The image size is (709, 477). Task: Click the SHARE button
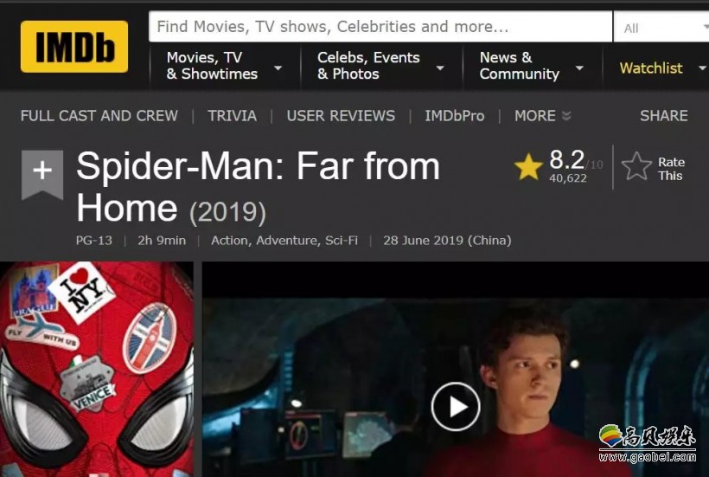663,116
